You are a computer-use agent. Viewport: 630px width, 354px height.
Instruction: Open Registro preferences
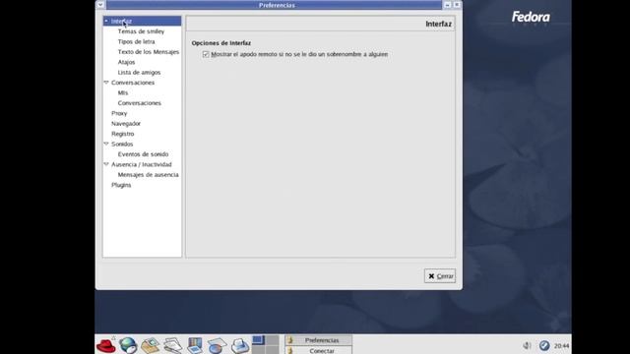pos(122,134)
